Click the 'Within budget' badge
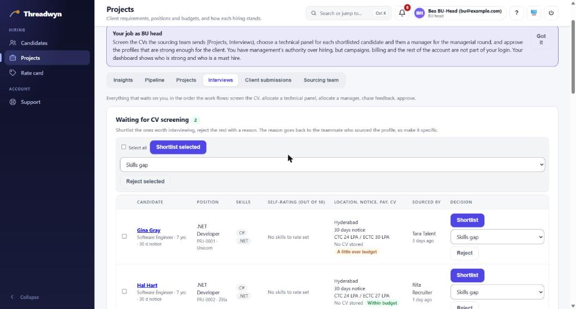 click(382, 303)
